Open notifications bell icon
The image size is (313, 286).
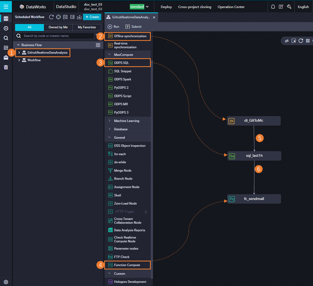(273, 7)
